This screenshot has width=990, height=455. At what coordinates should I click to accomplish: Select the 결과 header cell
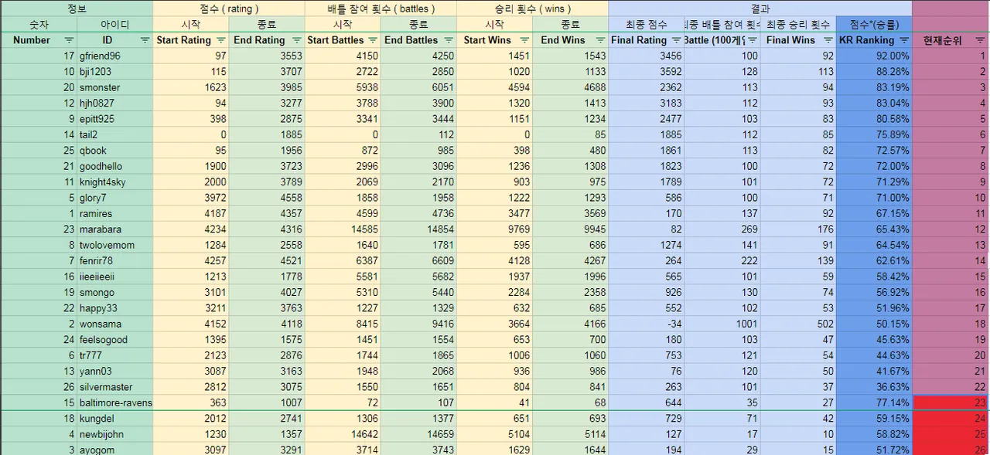(x=760, y=8)
